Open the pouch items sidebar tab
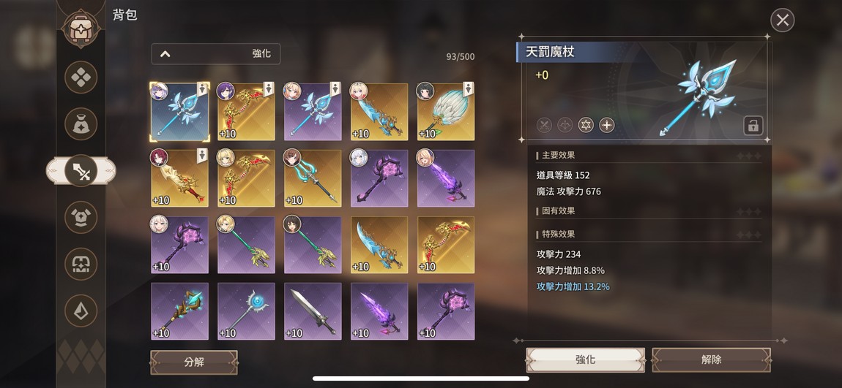The image size is (842, 388). pyautogui.click(x=81, y=123)
